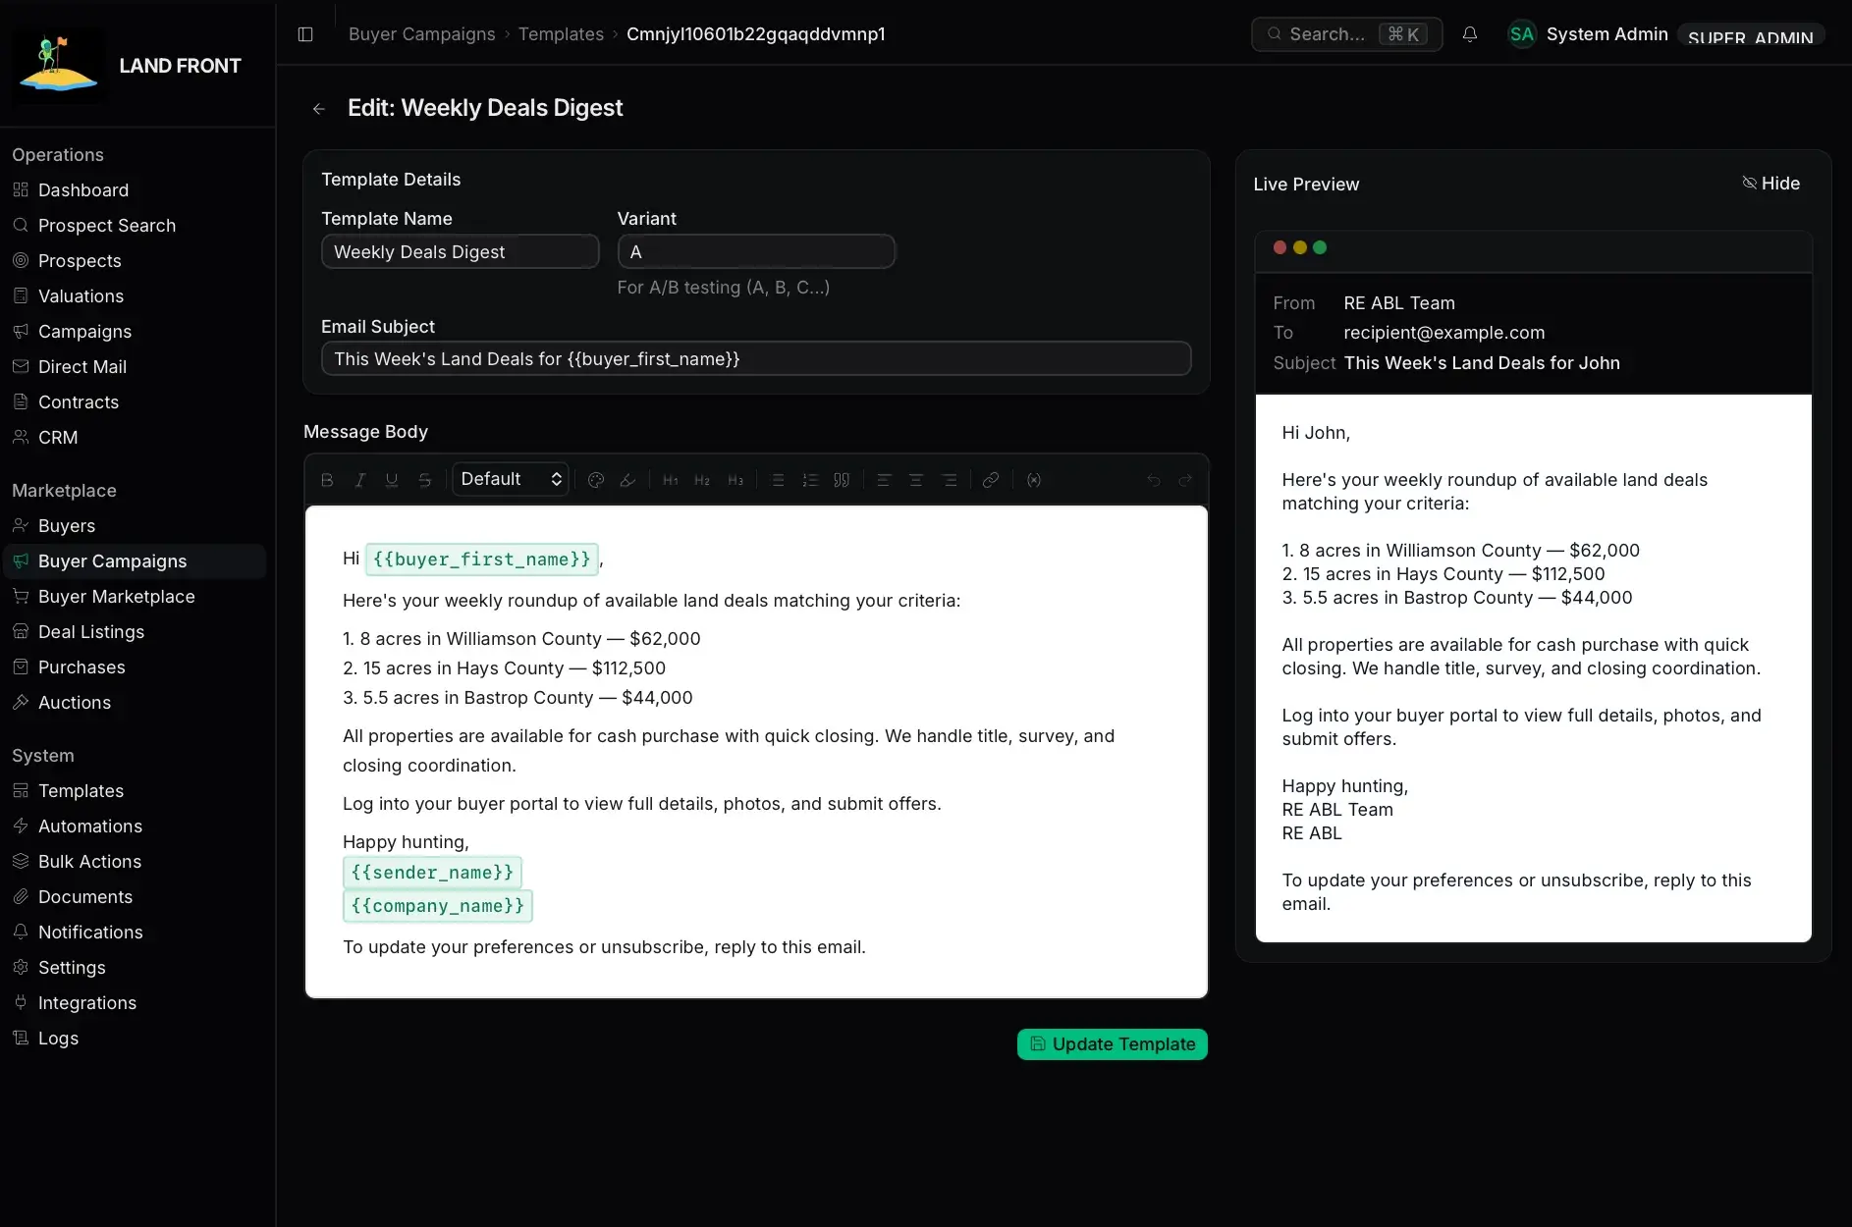Select Buyer Campaigns in the sidebar
1852x1227 pixels.
pos(135,561)
